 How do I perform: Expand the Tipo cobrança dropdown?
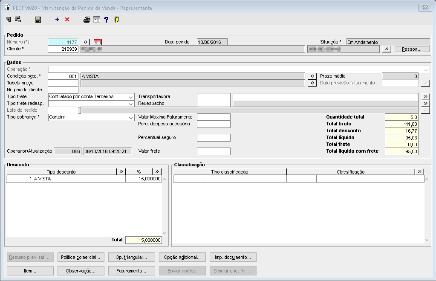tap(131, 117)
